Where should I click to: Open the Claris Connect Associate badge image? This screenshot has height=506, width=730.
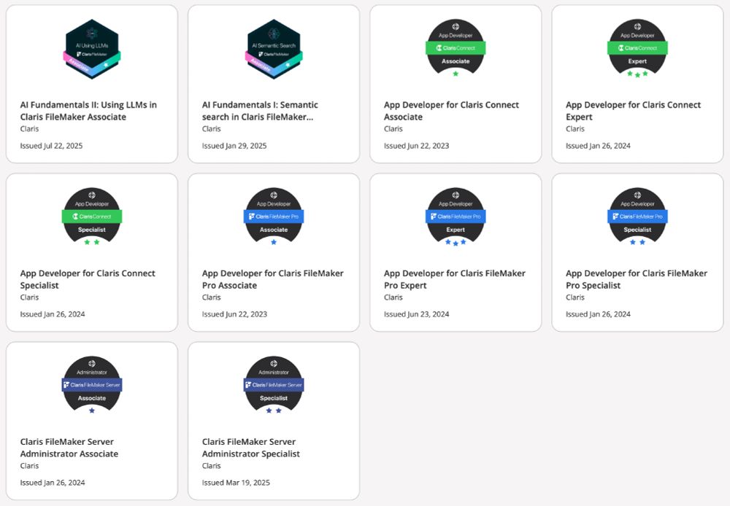click(456, 48)
